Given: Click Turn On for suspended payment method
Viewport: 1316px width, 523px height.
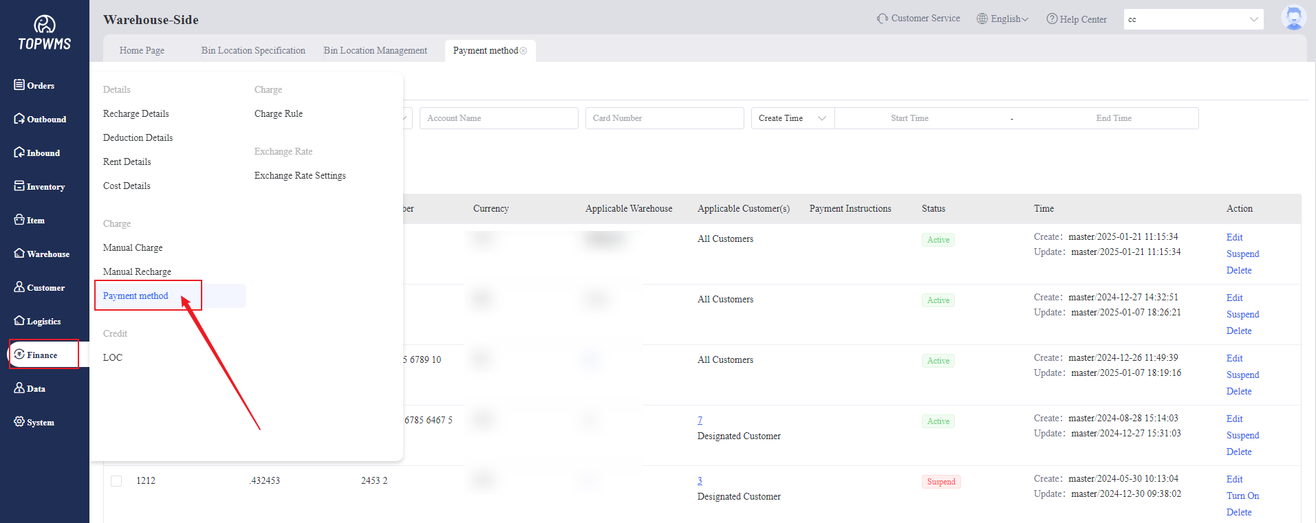Looking at the screenshot, I should pos(1242,496).
